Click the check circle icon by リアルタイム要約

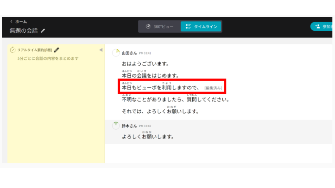point(13,50)
